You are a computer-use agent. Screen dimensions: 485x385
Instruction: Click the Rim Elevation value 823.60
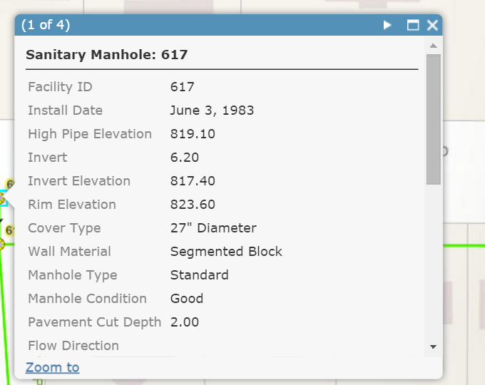[193, 205]
